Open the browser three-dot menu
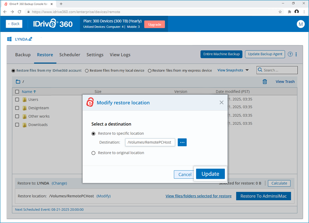Screen dimensions: 309x223 tap(304, 12)
